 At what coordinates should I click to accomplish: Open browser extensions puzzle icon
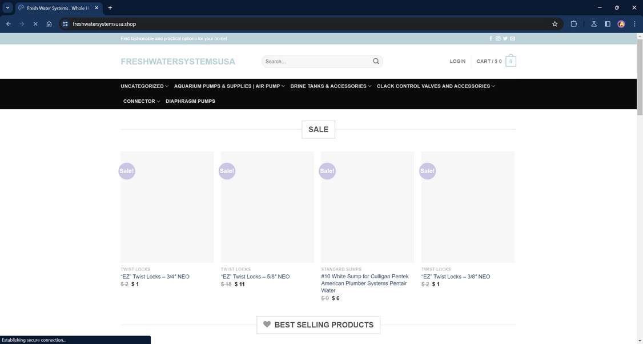tap(573, 24)
